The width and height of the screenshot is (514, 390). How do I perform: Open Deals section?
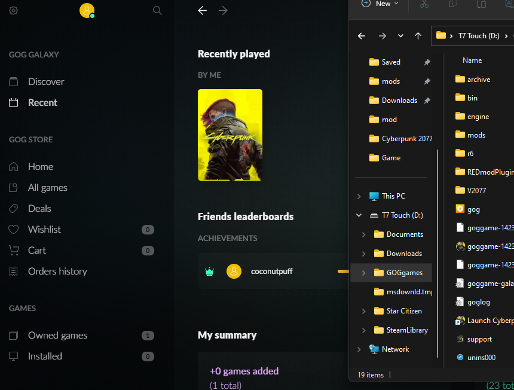click(39, 209)
